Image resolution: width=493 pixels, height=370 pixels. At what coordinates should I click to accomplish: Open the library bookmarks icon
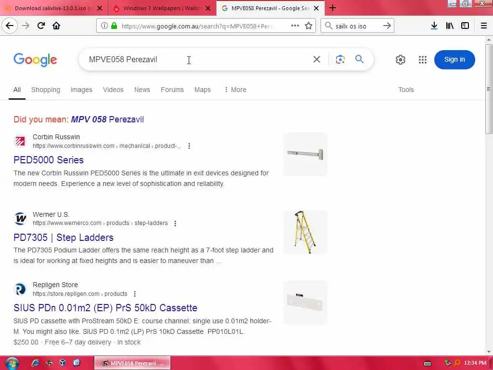(450, 26)
